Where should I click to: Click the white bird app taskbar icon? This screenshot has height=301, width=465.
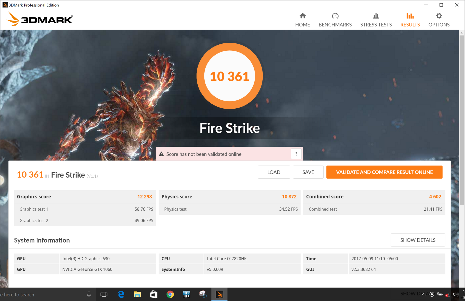203,294
